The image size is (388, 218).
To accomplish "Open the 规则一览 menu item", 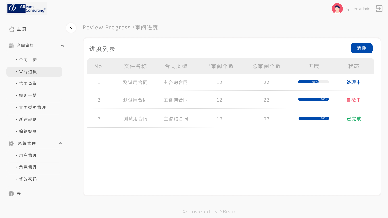I will click(x=28, y=95).
